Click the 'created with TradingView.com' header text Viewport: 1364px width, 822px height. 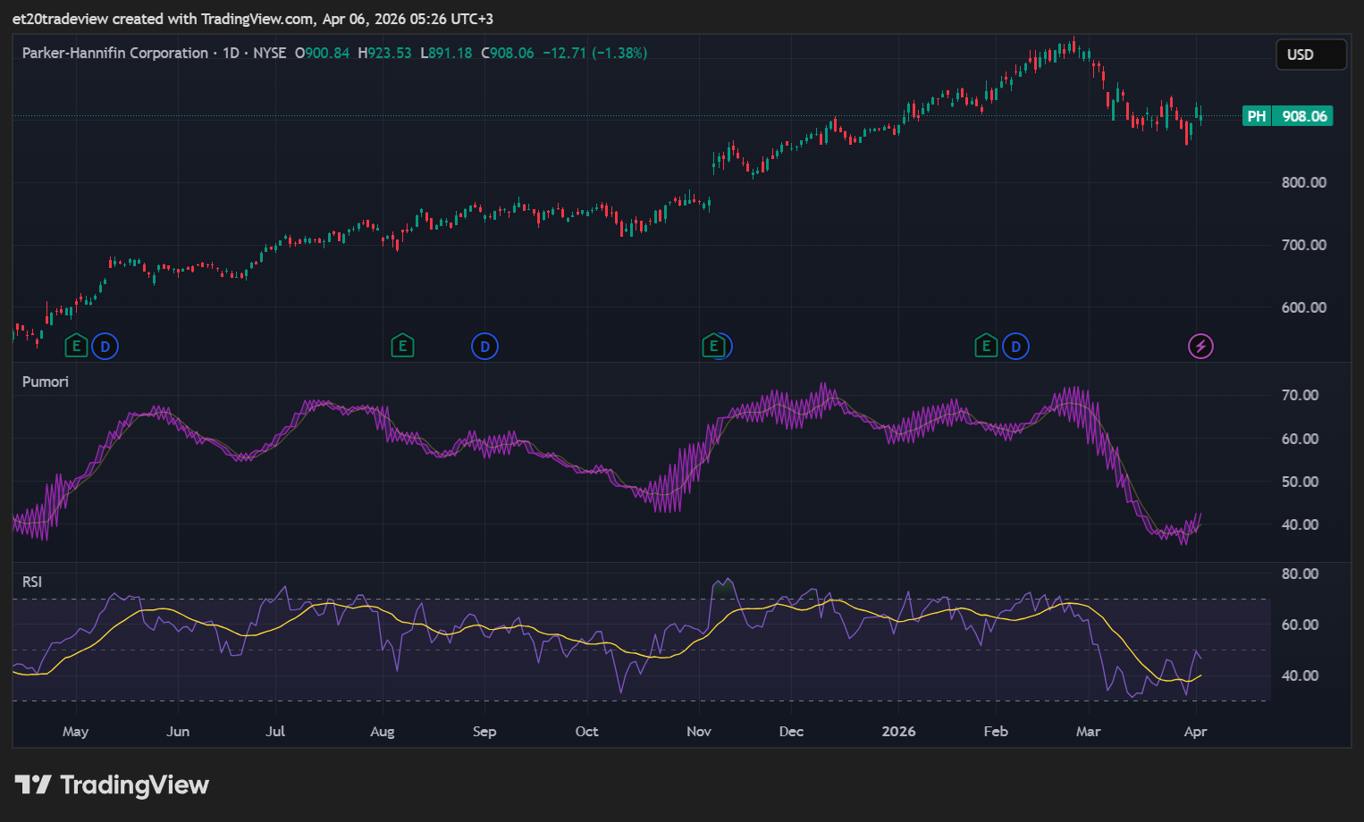[x=213, y=19]
